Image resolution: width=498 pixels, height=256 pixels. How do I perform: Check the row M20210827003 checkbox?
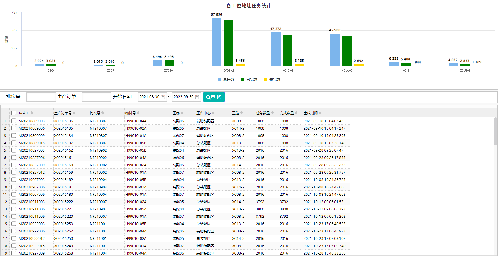coord(14,150)
